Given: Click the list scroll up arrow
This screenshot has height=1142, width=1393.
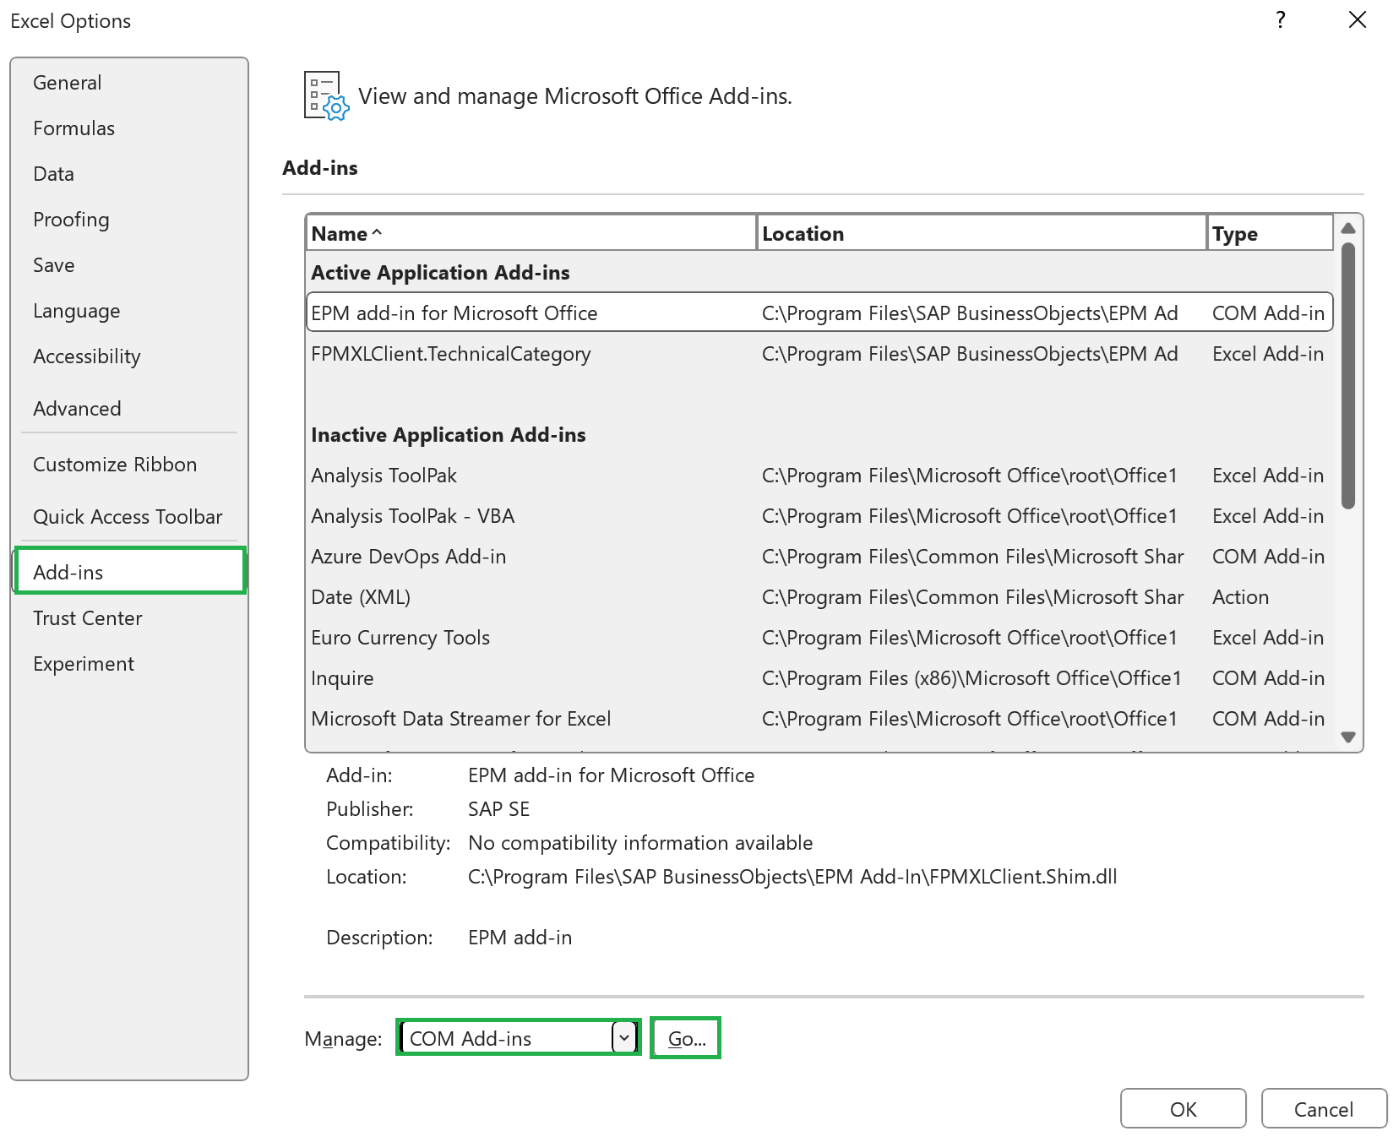Looking at the screenshot, I should pyautogui.click(x=1348, y=228).
